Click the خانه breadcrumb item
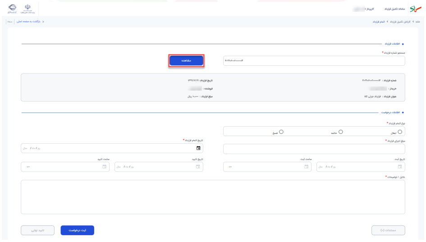Viewport: 426px width, 242px height. (x=417, y=22)
